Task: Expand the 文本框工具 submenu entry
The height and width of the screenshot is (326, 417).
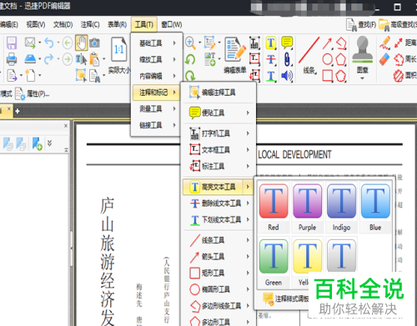Action: (x=219, y=150)
